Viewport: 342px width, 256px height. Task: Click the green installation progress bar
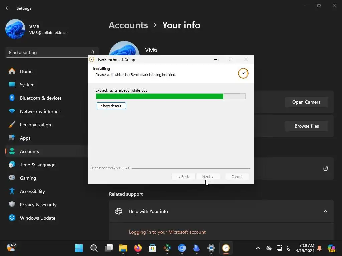(171, 96)
